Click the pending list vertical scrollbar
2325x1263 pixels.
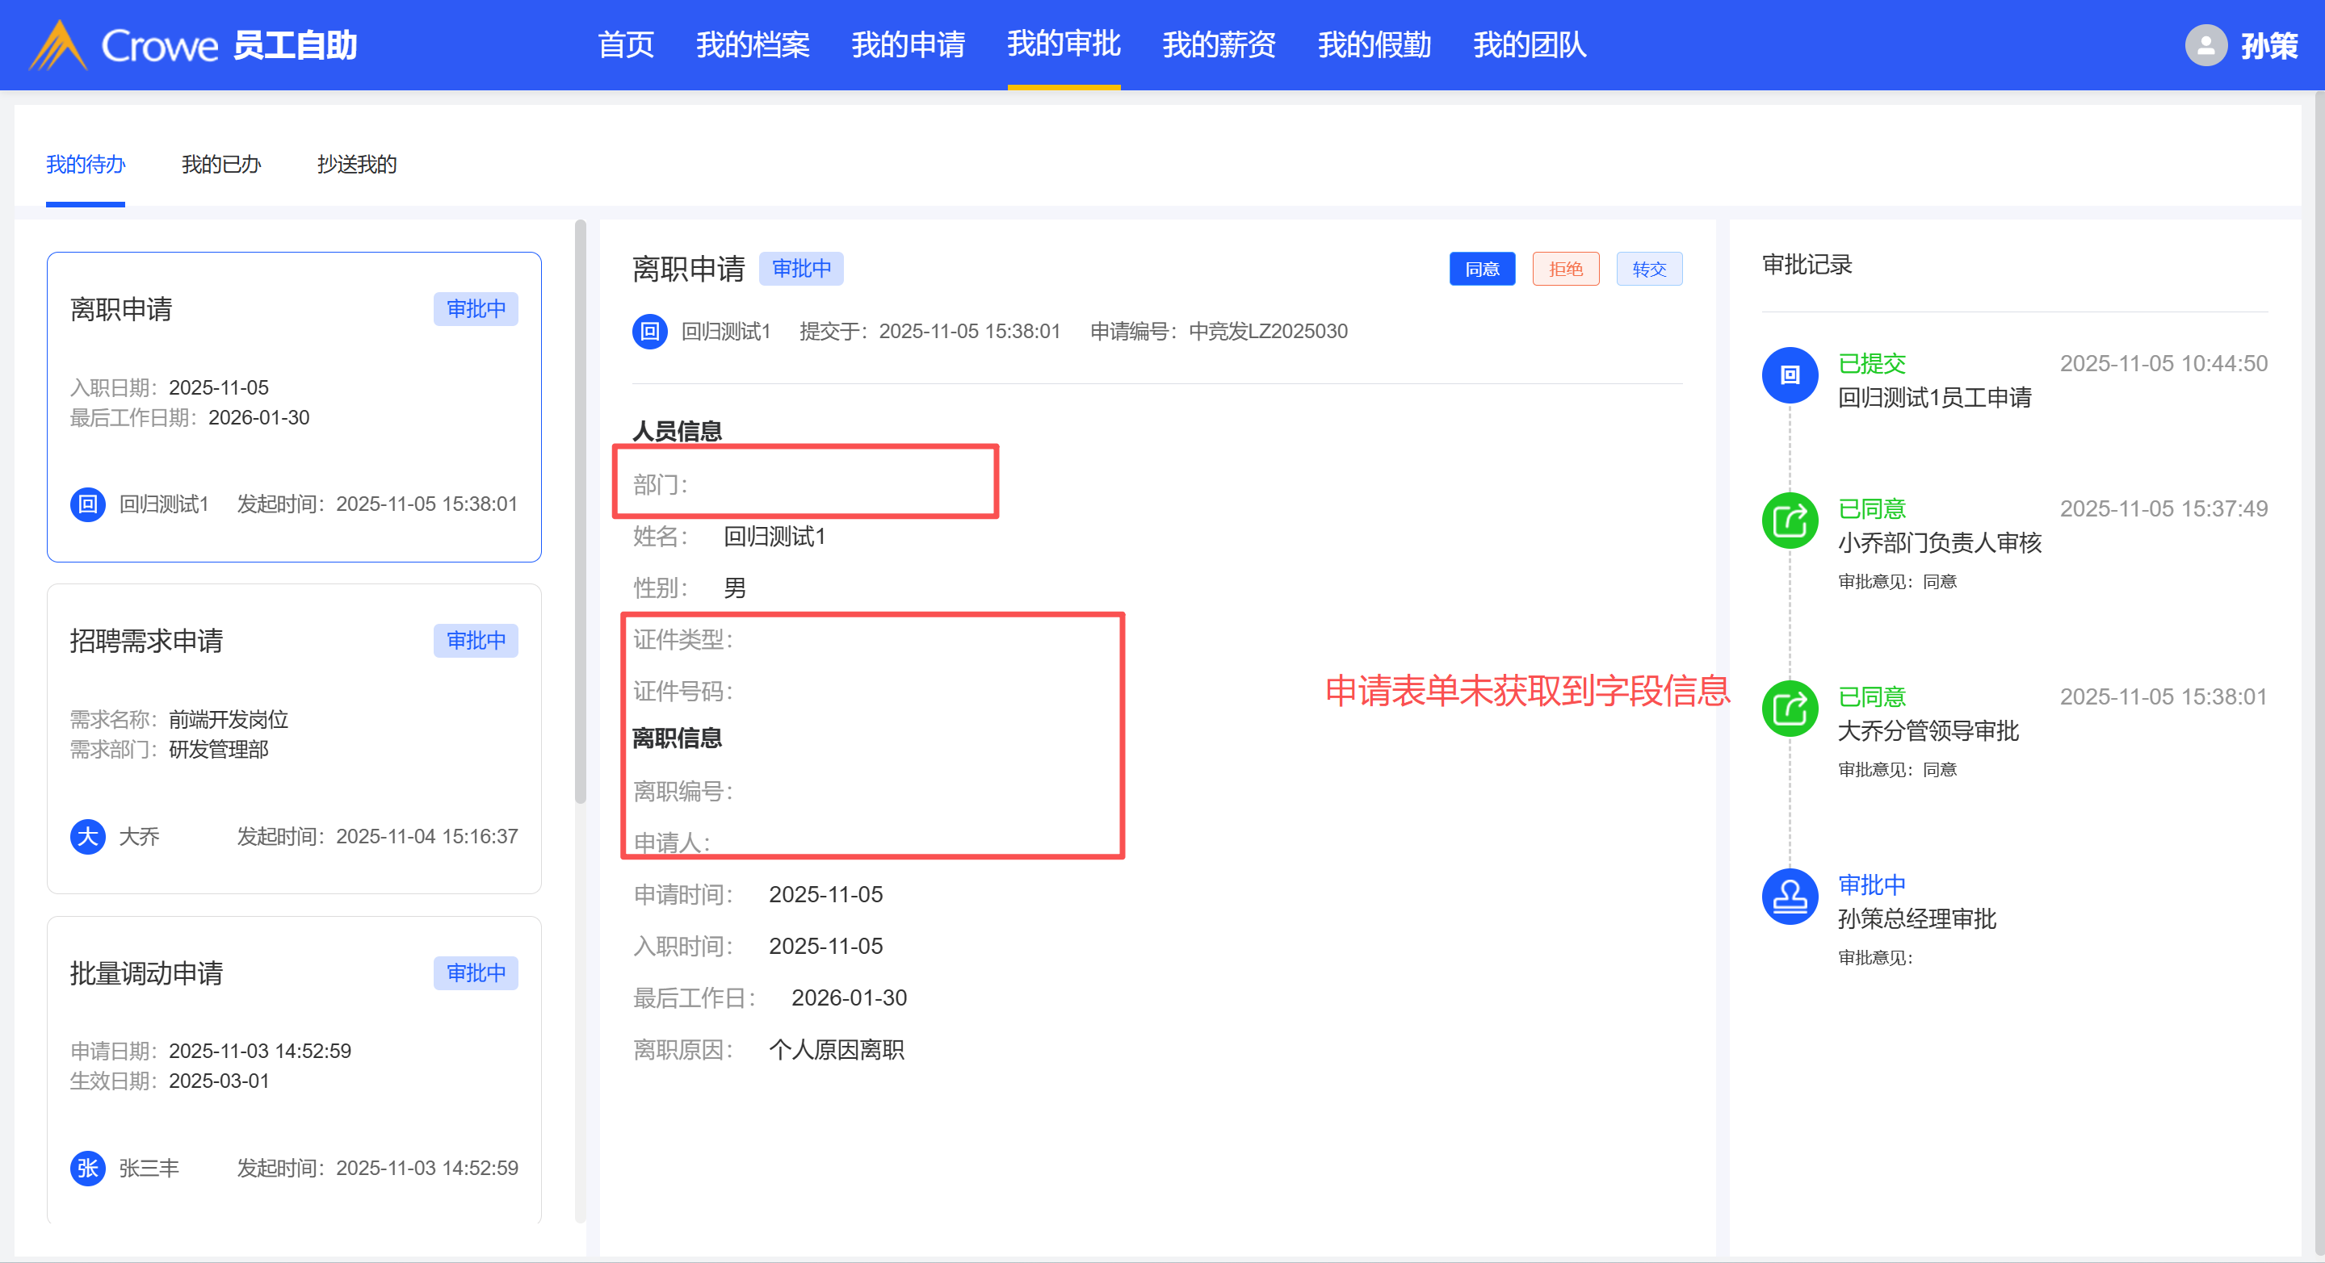click(x=581, y=512)
